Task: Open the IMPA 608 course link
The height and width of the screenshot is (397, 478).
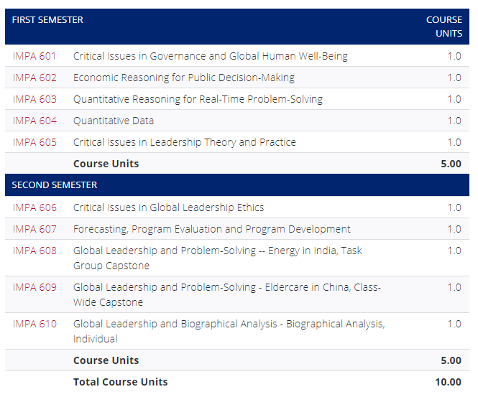Action: (x=35, y=251)
